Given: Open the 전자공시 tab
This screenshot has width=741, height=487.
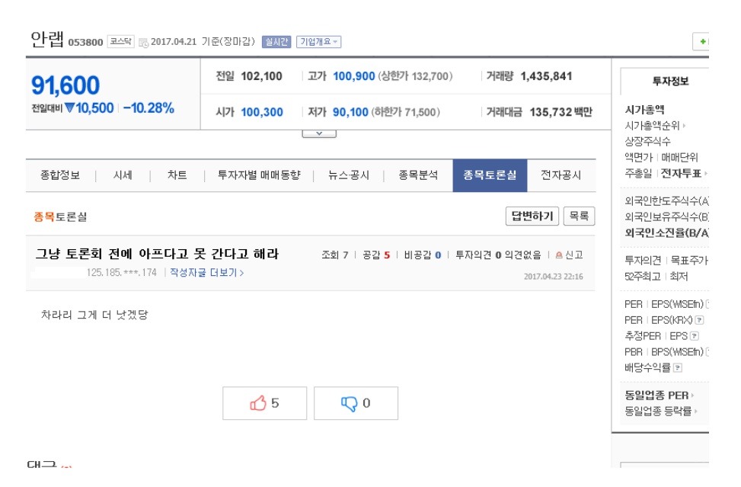Looking at the screenshot, I should click(561, 175).
